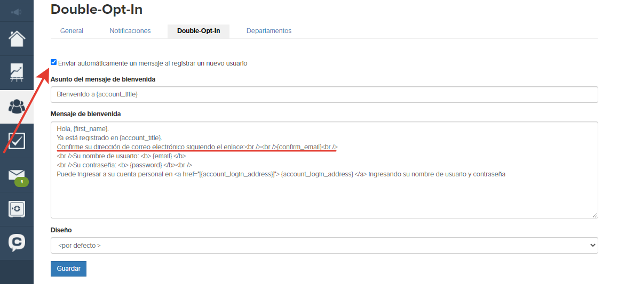Open the Diseño dropdown '<por defecto >'

324,246
